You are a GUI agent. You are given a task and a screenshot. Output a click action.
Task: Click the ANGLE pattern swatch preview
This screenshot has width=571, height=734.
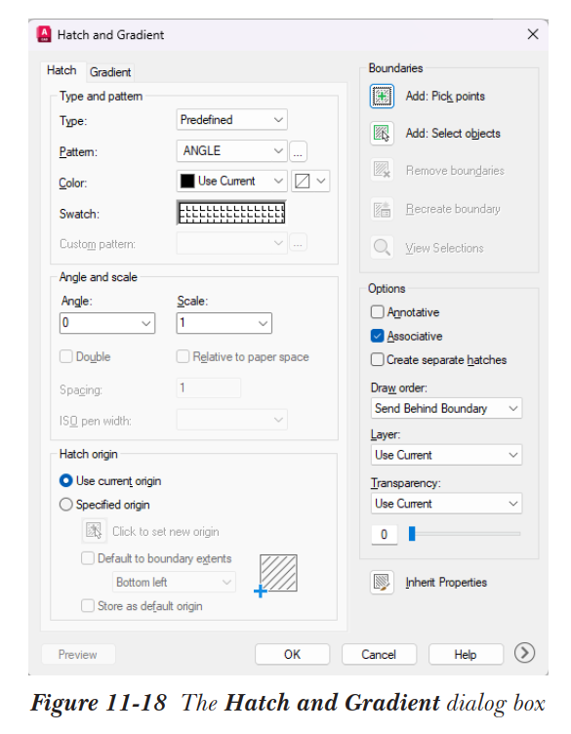click(x=231, y=213)
